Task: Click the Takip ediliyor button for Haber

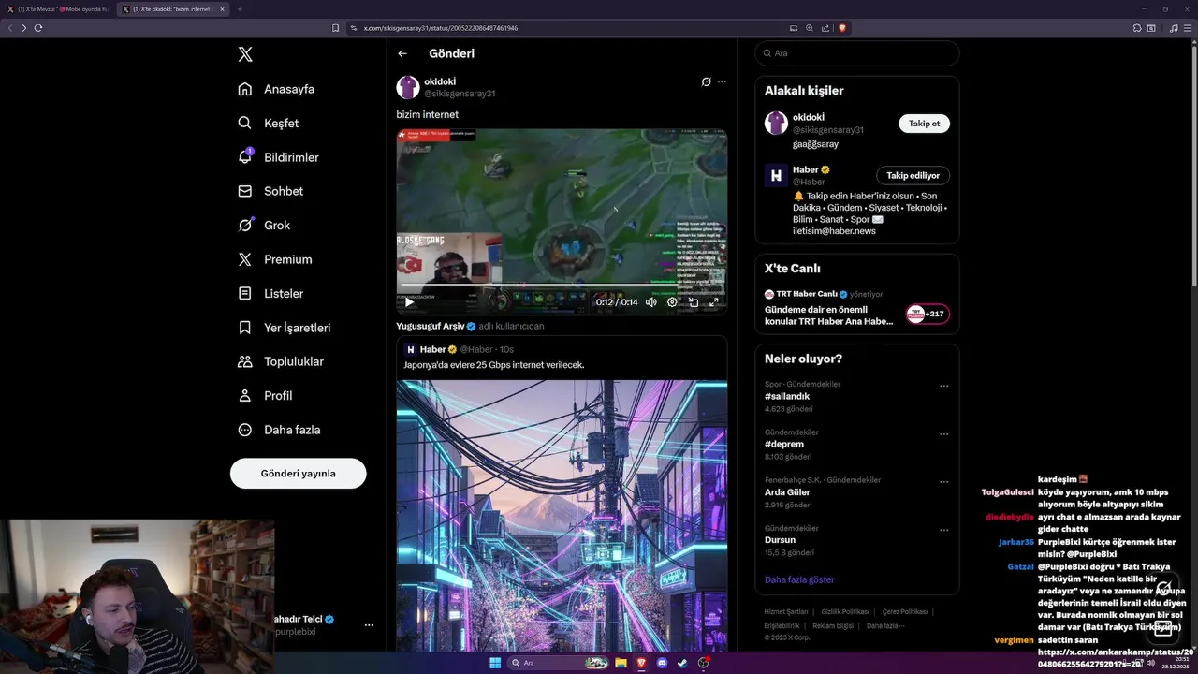Action: pyautogui.click(x=913, y=175)
